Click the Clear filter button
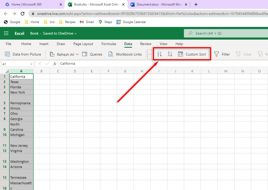Screen dimensions: 268x190 [244, 54]
